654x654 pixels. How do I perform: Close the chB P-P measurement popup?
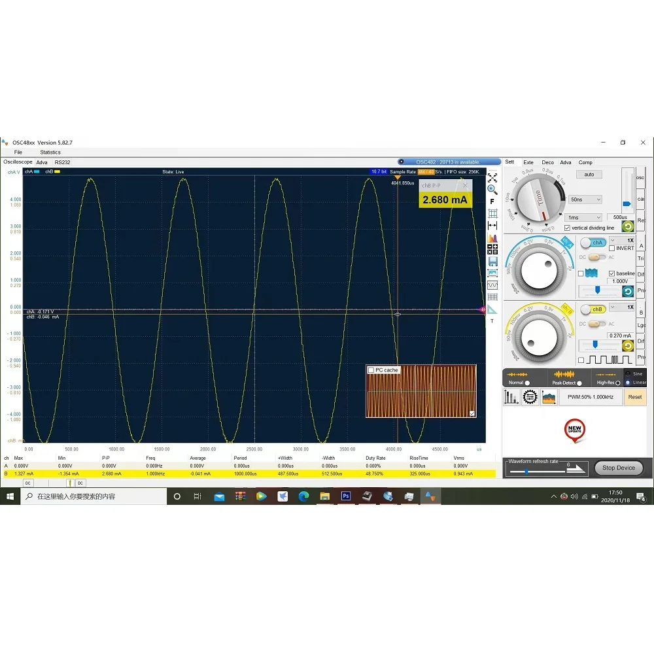point(465,186)
